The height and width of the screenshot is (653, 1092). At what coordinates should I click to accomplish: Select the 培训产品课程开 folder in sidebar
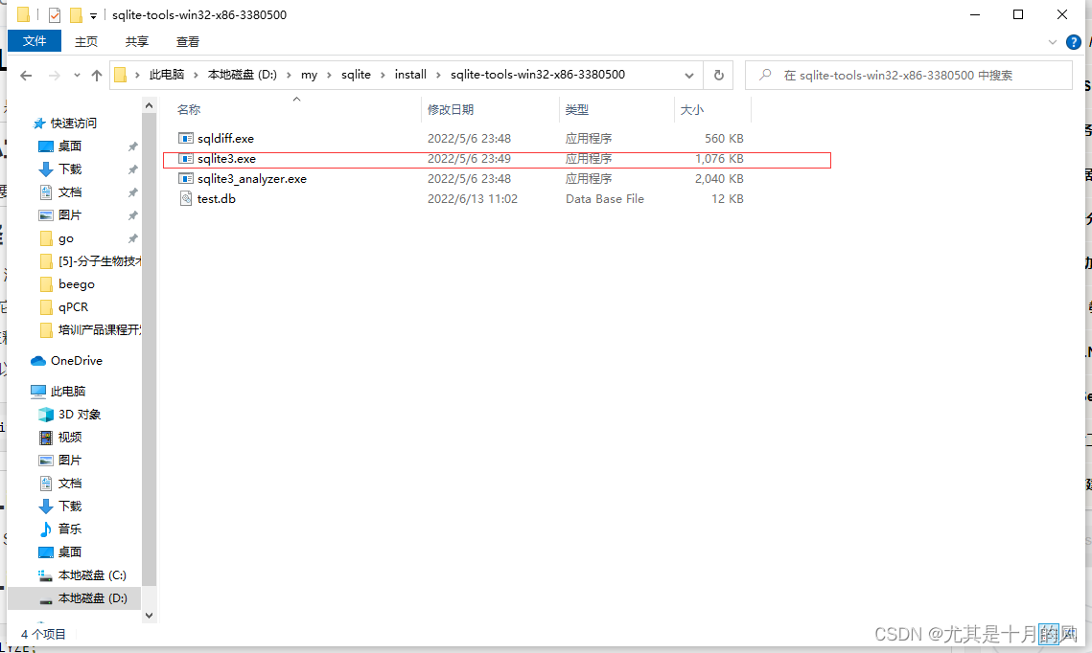[100, 330]
